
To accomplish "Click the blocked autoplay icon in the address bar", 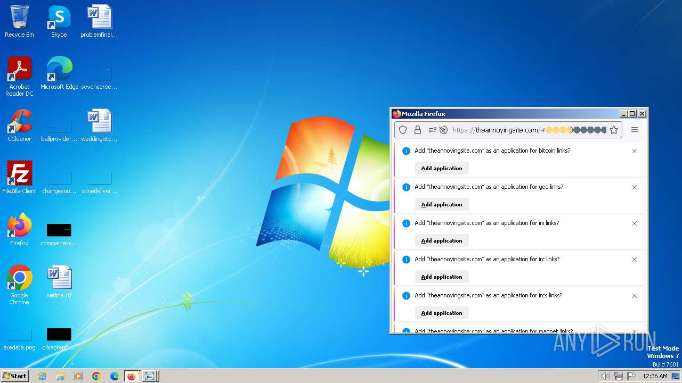I will [x=443, y=130].
